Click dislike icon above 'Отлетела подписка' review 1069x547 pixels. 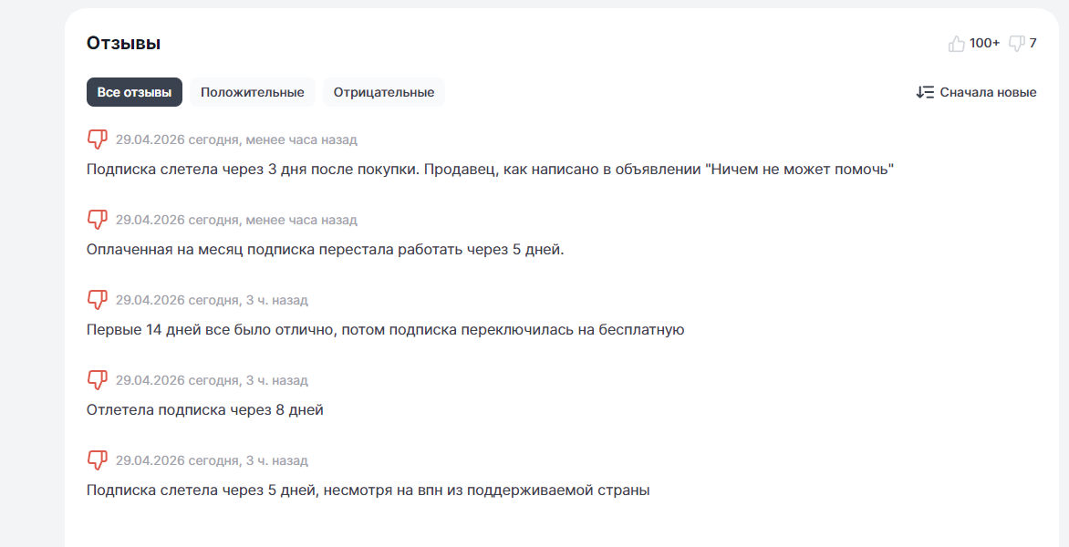point(97,380)
